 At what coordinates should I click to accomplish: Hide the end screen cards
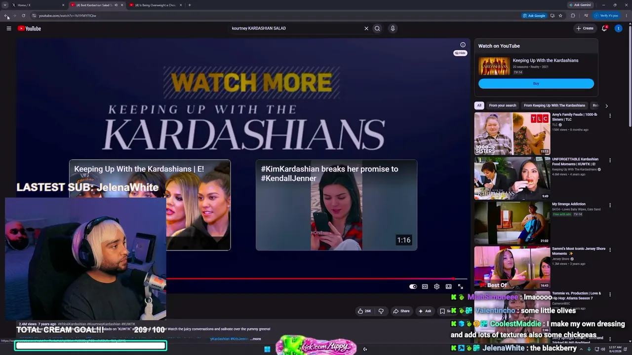tap(460, 53)
